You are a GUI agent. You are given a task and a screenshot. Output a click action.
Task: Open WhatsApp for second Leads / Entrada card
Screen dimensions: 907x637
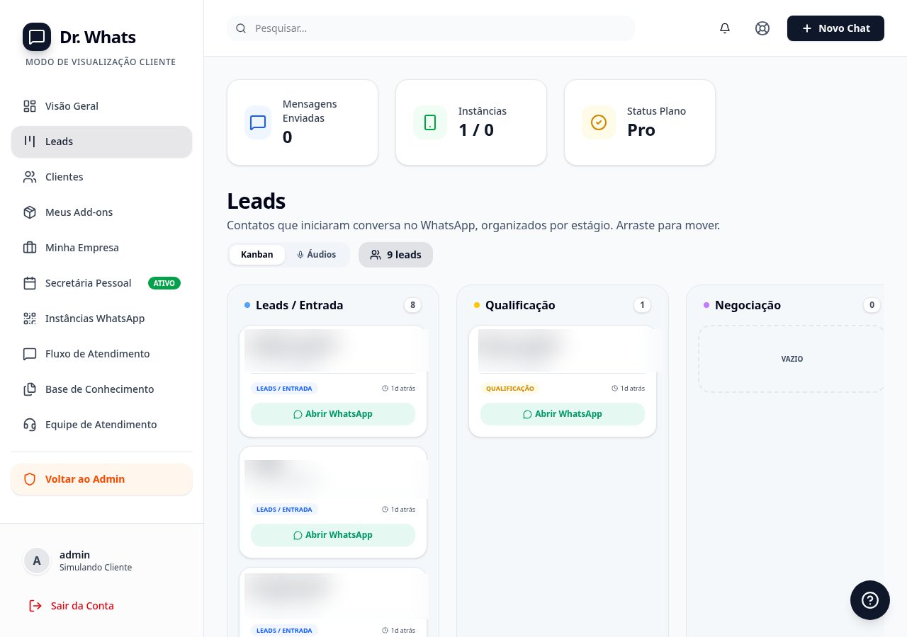[x=333, y=535]
